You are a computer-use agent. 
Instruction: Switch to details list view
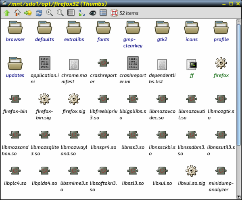coord(71,13)
